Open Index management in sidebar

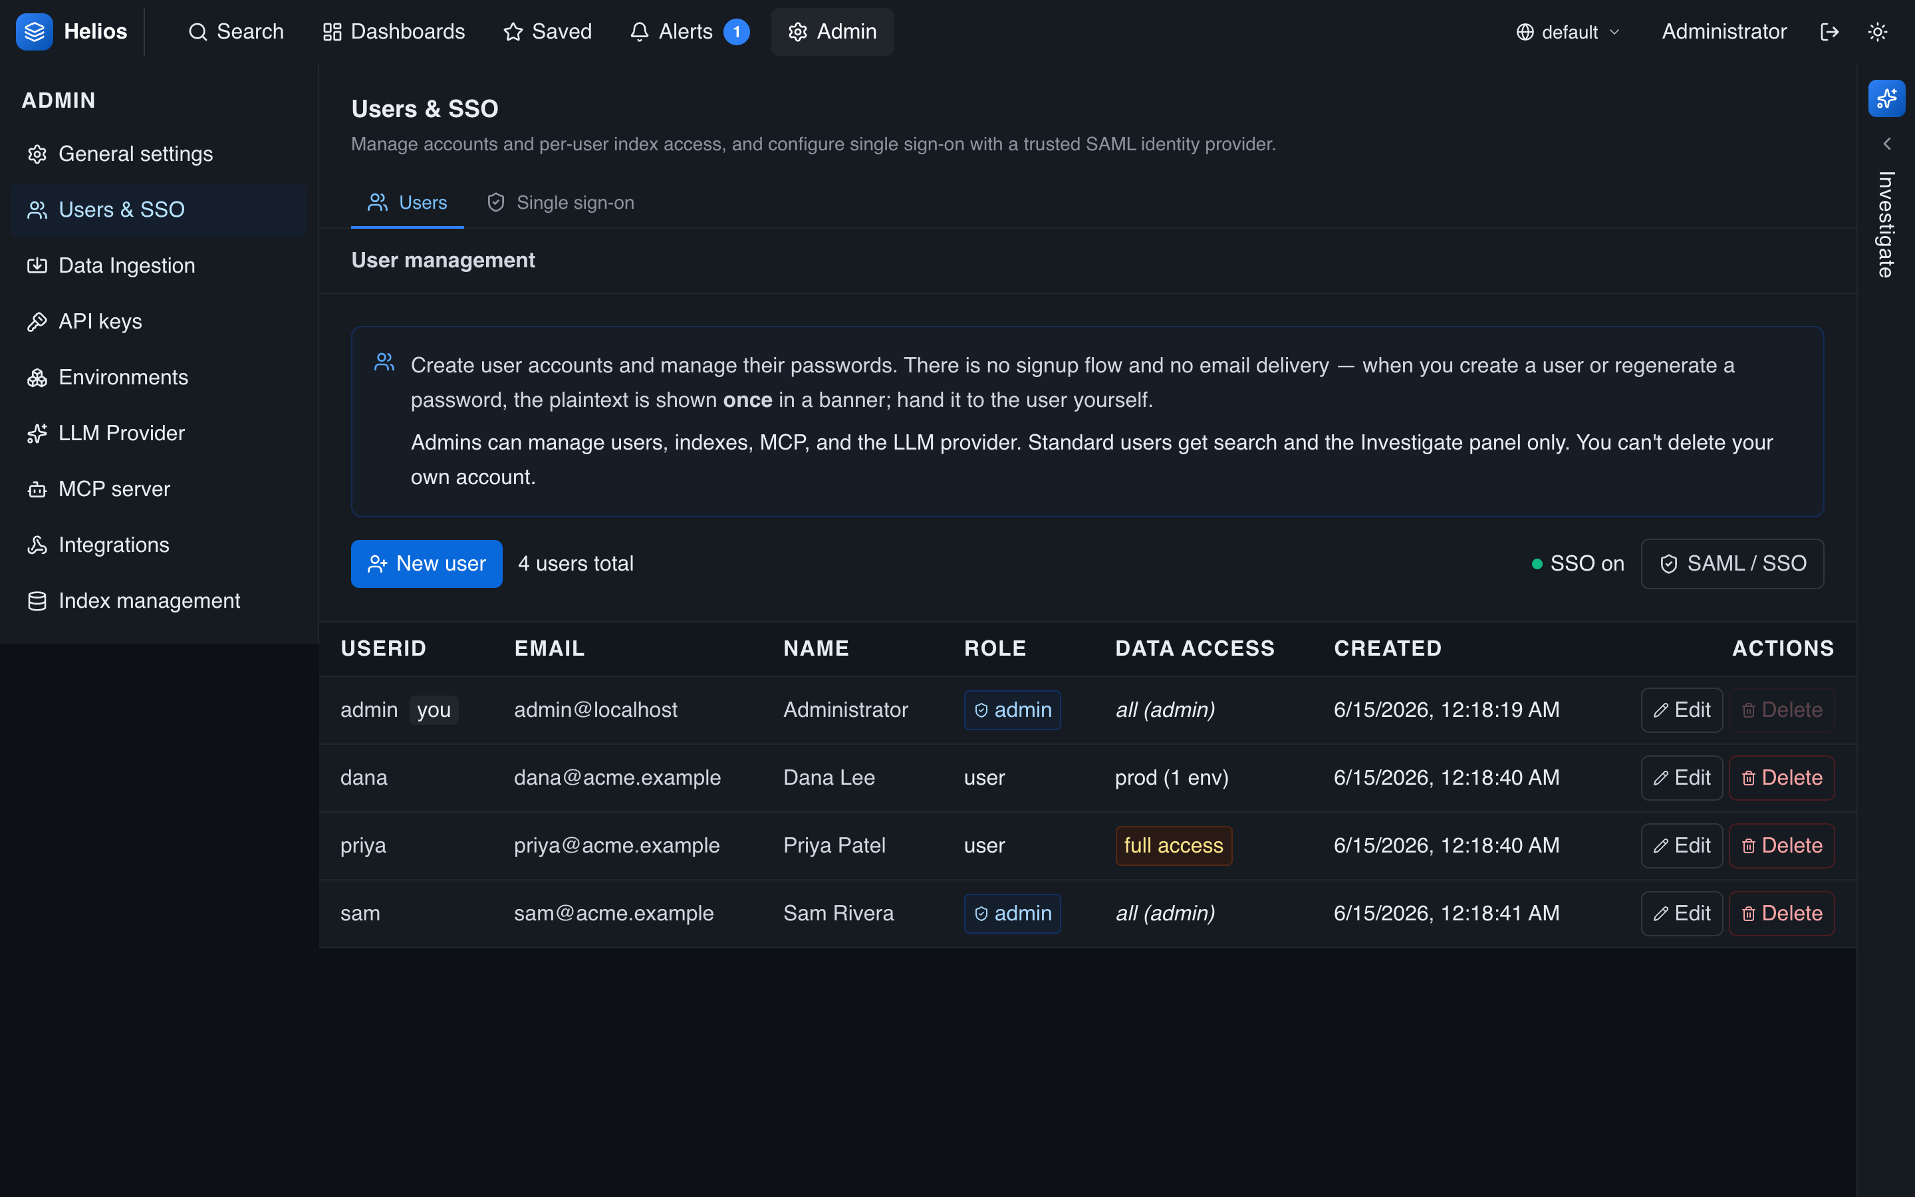pyautogui.click(x=159, y=601)
